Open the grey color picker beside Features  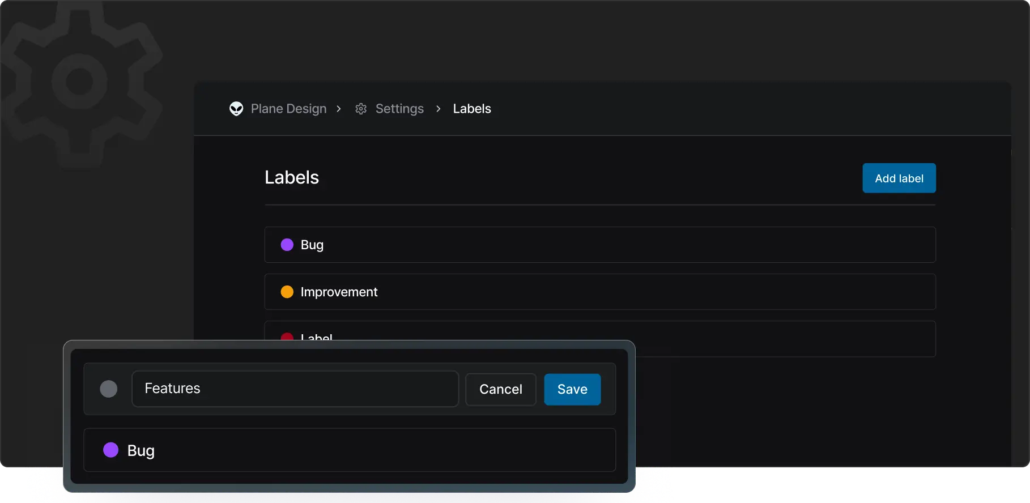click(x=109, y=389)
